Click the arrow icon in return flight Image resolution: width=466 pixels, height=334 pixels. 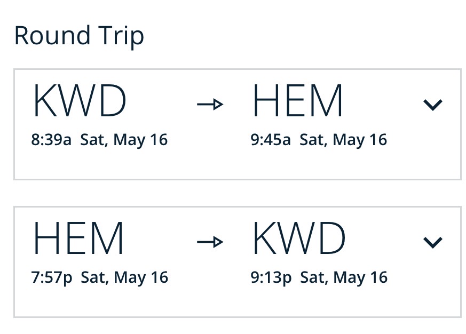click(210, 243)
